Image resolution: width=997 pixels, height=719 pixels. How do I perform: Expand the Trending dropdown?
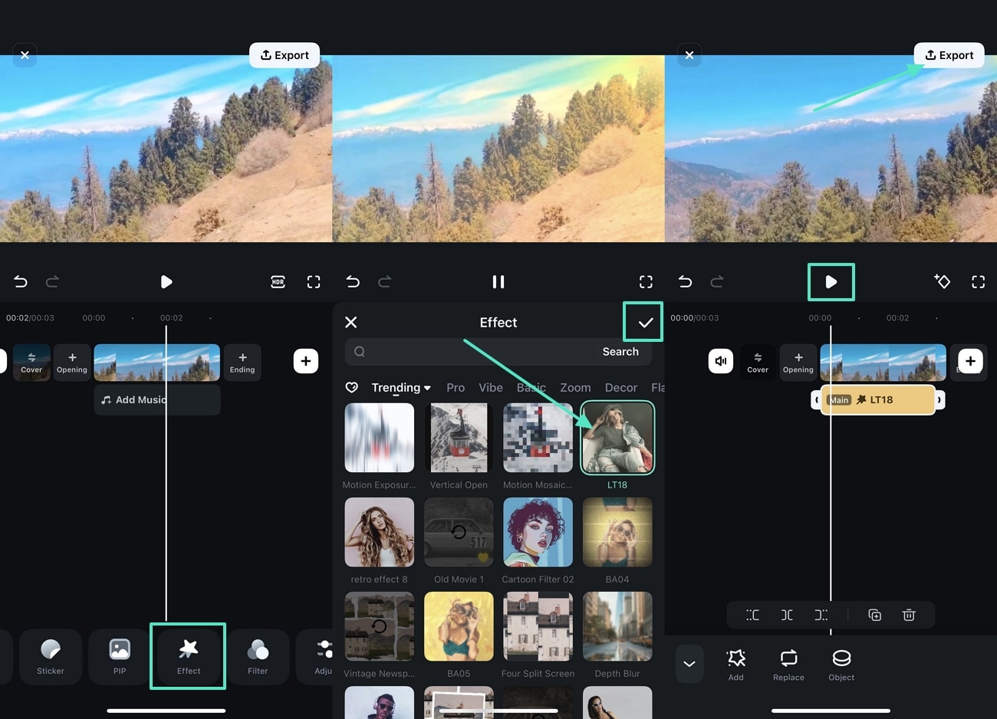(x=401, y=388)
